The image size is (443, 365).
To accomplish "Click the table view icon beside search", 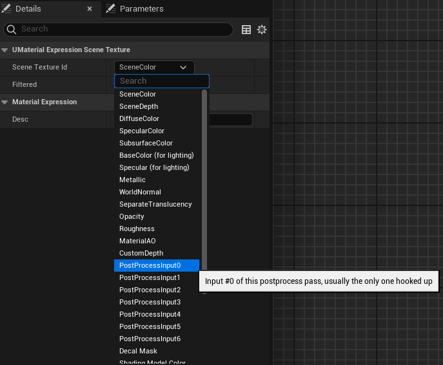I will click(x=246, y=30).
